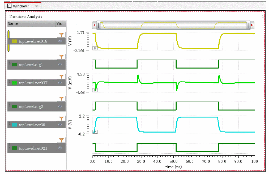Click yellow color swatch of topLevel.net018
Viewport: 269px width, 174px height.
15,41
